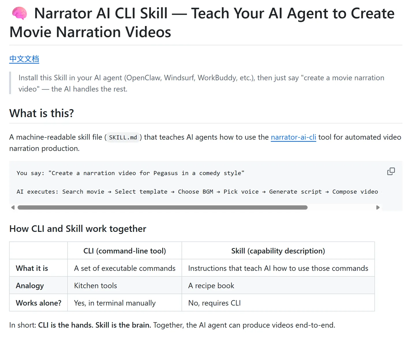Click the code block's left scroll arrow
This screenshot has width=404, height=337.
coord(13,207)
